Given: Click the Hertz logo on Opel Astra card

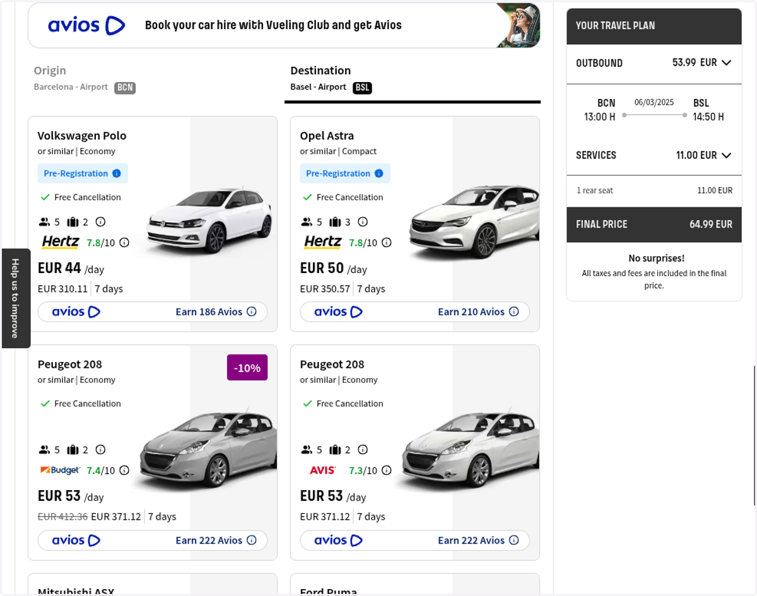Looking at the screenshot, I should tap(323, 242).
